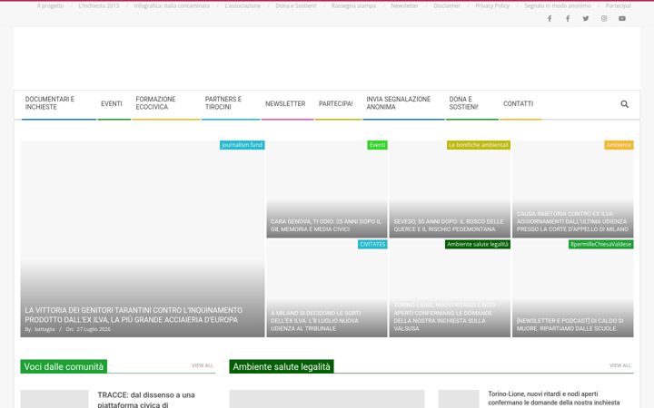
Task: Click the battaglia author link
Action: 45,329
